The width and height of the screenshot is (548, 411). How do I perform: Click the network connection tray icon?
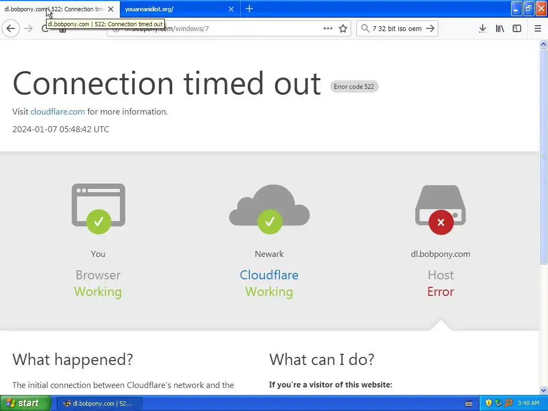(498, 404)
